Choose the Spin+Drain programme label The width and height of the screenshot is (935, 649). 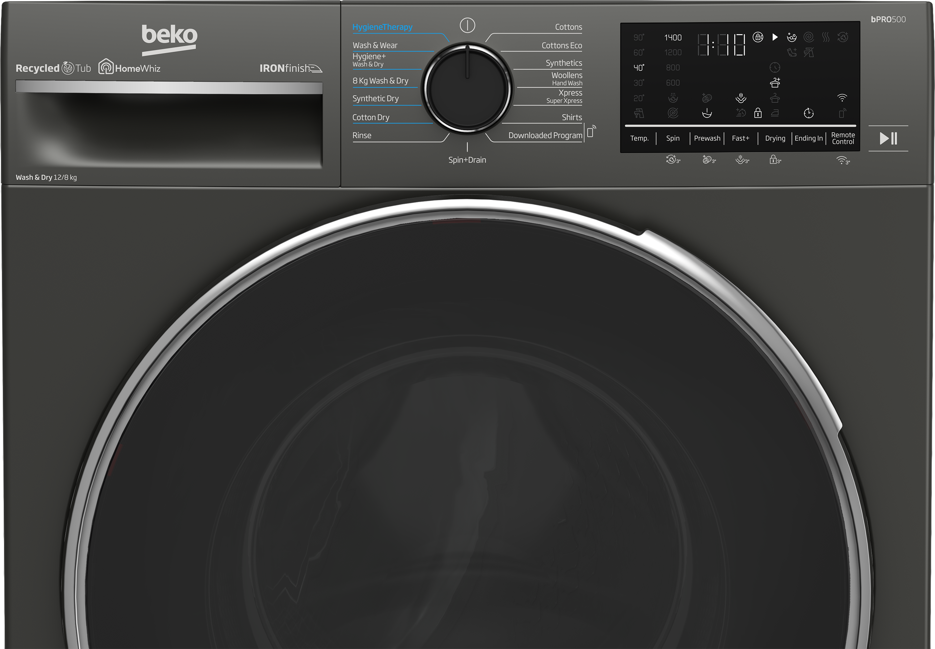[x=467, y=160]
